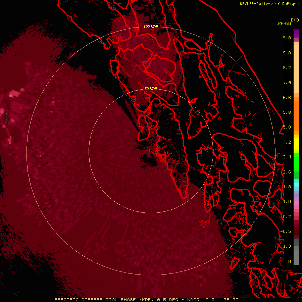This screenshot has height=302, width=302.
Task: Click the 9.8 value on color scale
Action: pyautogui.click(x=287, y=38)
